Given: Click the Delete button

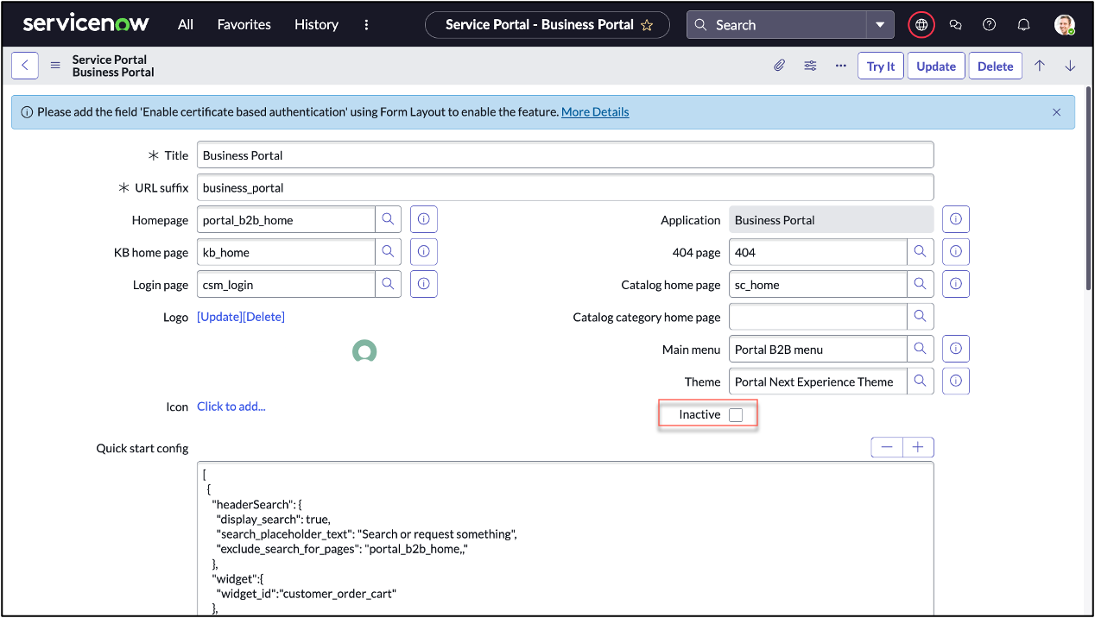Looking at the screenshot, I should coord(995,66).
